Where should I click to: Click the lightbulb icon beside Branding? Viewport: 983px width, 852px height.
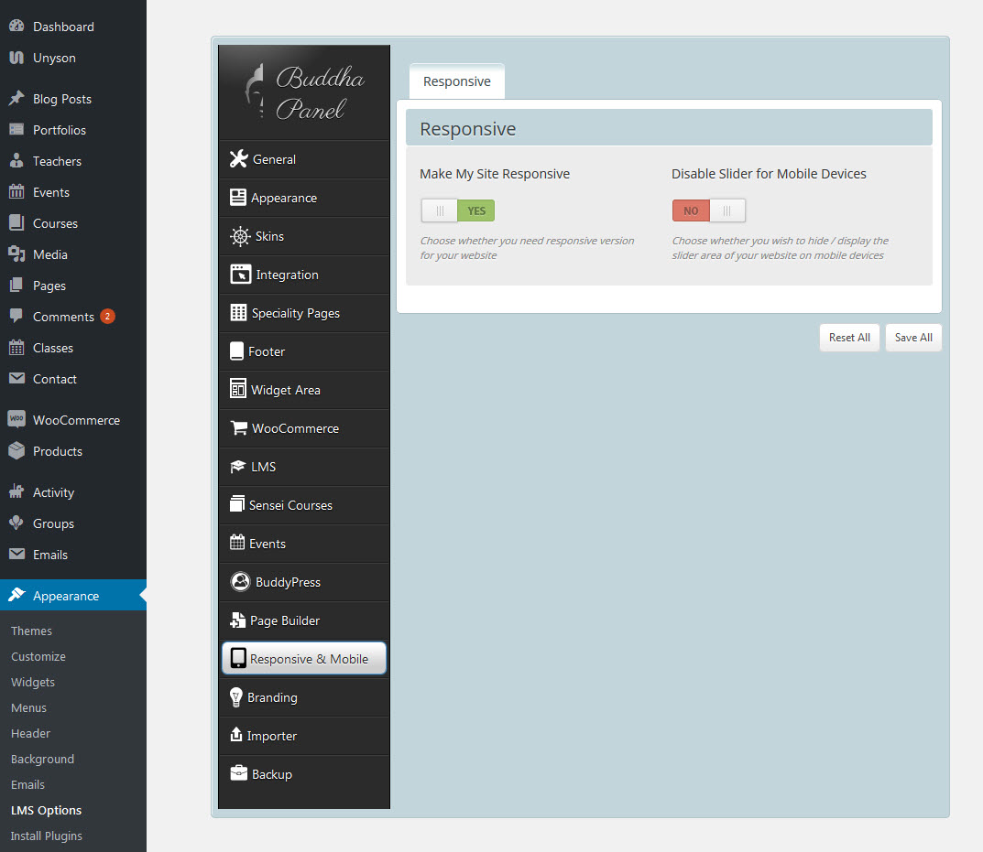click(235, 697)
